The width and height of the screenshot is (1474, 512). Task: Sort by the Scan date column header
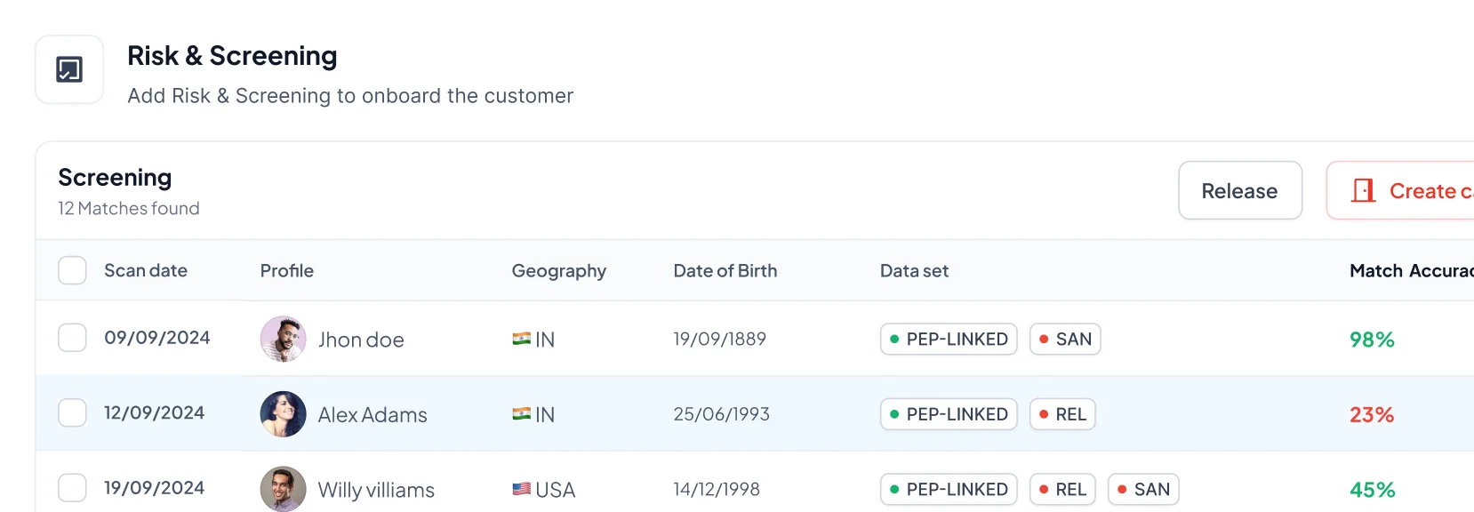point(146,270)
